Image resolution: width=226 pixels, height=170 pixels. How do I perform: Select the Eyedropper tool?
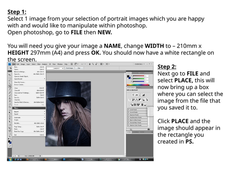(9, 89)
